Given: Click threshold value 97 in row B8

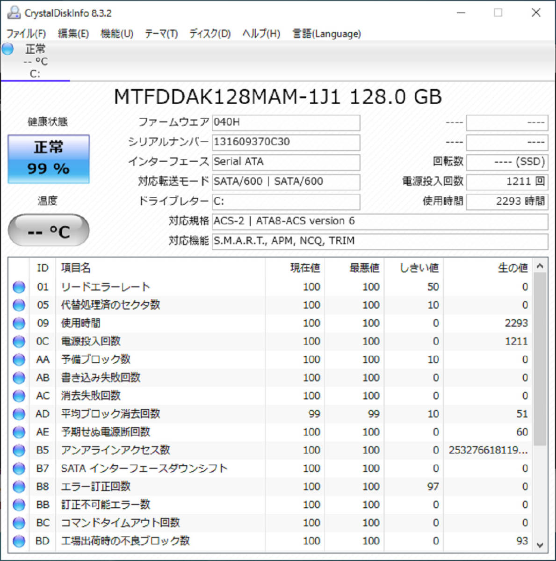Looking at the screenshot, I should tap(433, 487).
